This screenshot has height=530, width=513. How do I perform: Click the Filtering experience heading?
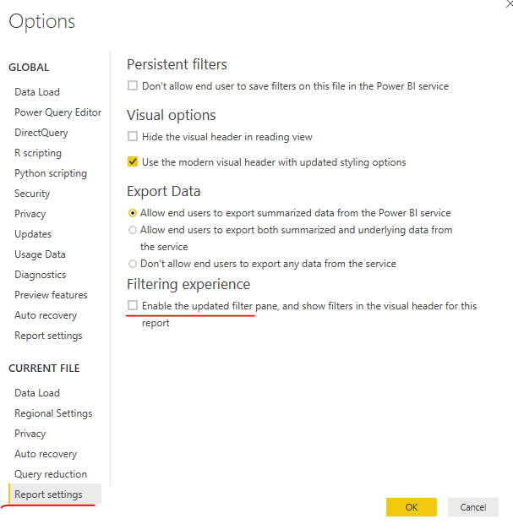pyautogui.click(x=188, y=284)
